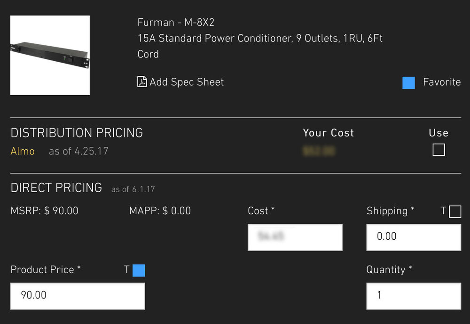Click the 15A Standard Power Conditioner description
Viewport: 470px width, 324px height.
tap(260, 38)
